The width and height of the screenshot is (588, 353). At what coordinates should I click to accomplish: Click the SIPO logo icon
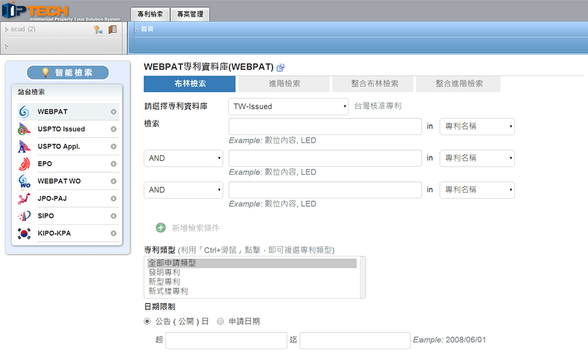point(24,216)
